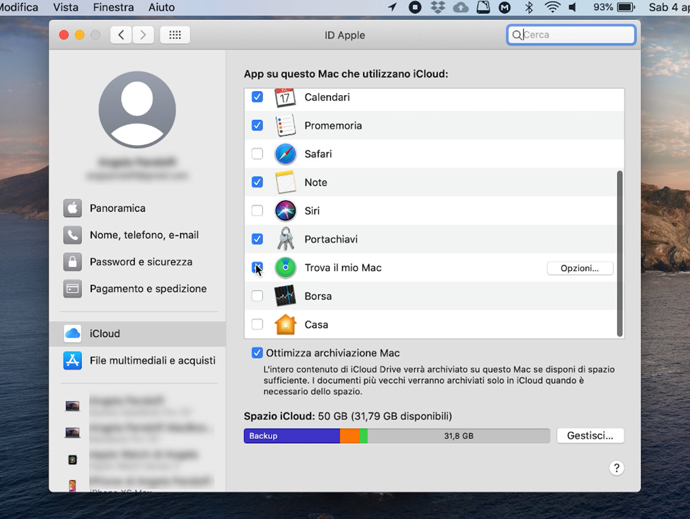Go forward with the right chevron button

pyautogui.click(x=143, y=35)
